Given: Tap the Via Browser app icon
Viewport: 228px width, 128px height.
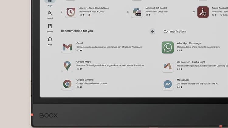Looking at the screenshot, I should tap(168, 66).
